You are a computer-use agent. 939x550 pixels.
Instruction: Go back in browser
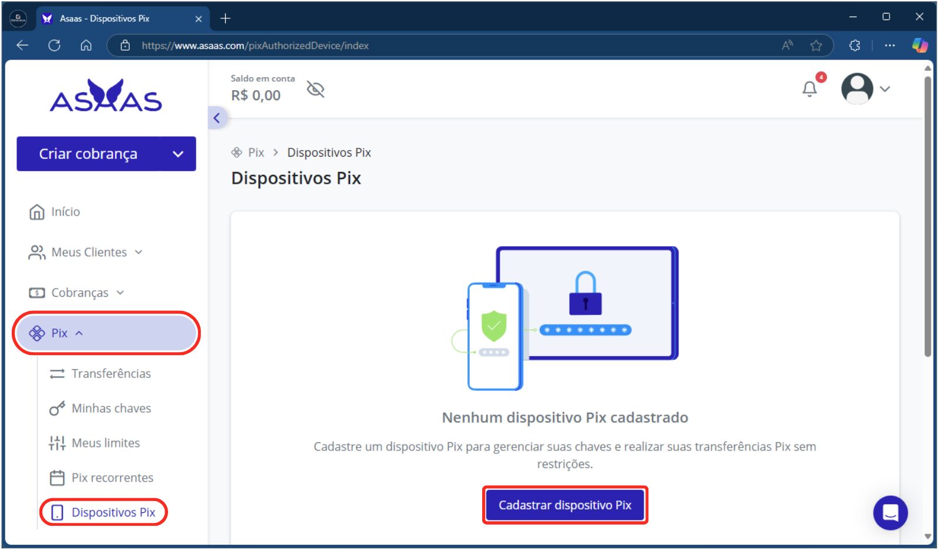pos(22,45)
